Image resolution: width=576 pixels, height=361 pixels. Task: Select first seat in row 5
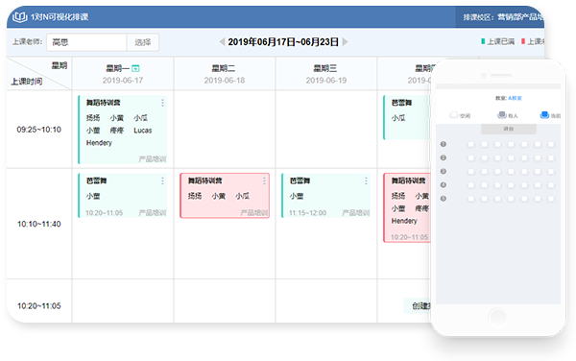pyautogui.click(x=470, y=199)
